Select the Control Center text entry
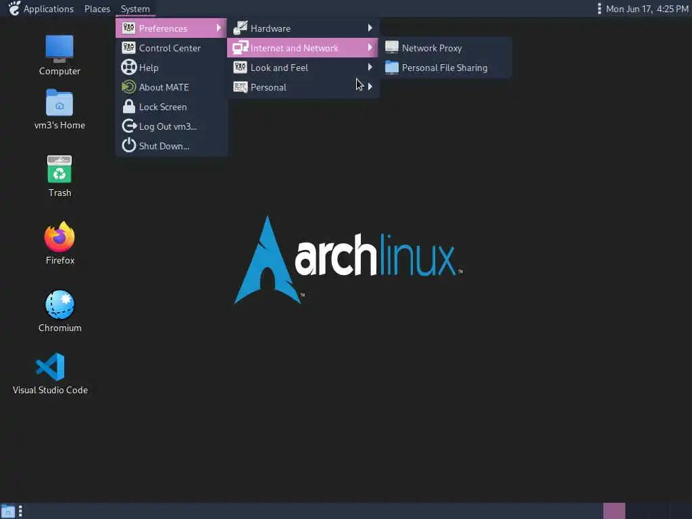This screenshot has height=519, width=692. [170, 48]
